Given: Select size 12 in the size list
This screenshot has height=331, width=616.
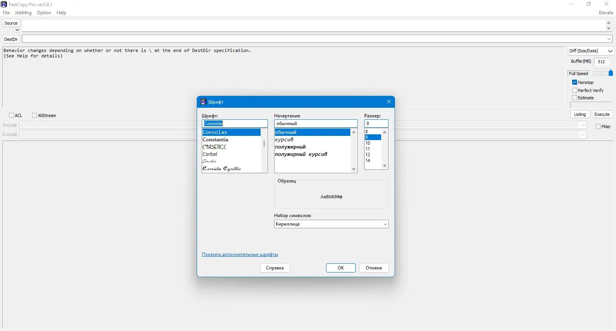Looking at the screenshot, I should (373, 154).
